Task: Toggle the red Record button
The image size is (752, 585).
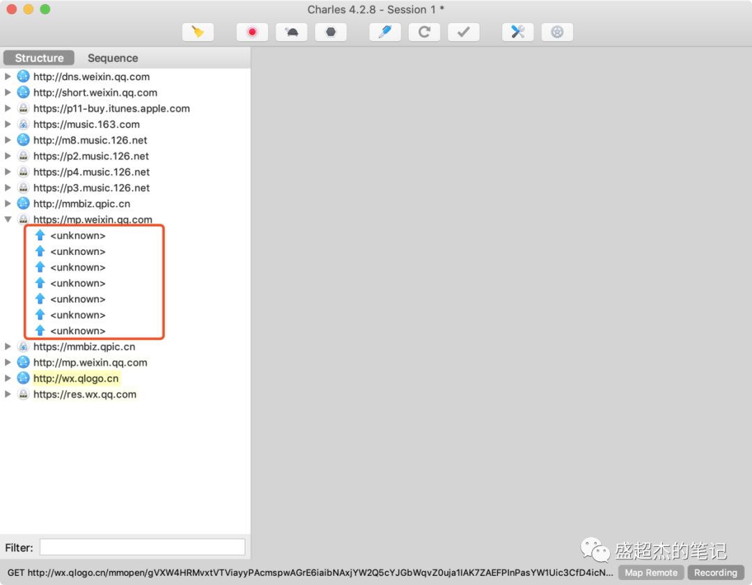Action: point(252,32)
